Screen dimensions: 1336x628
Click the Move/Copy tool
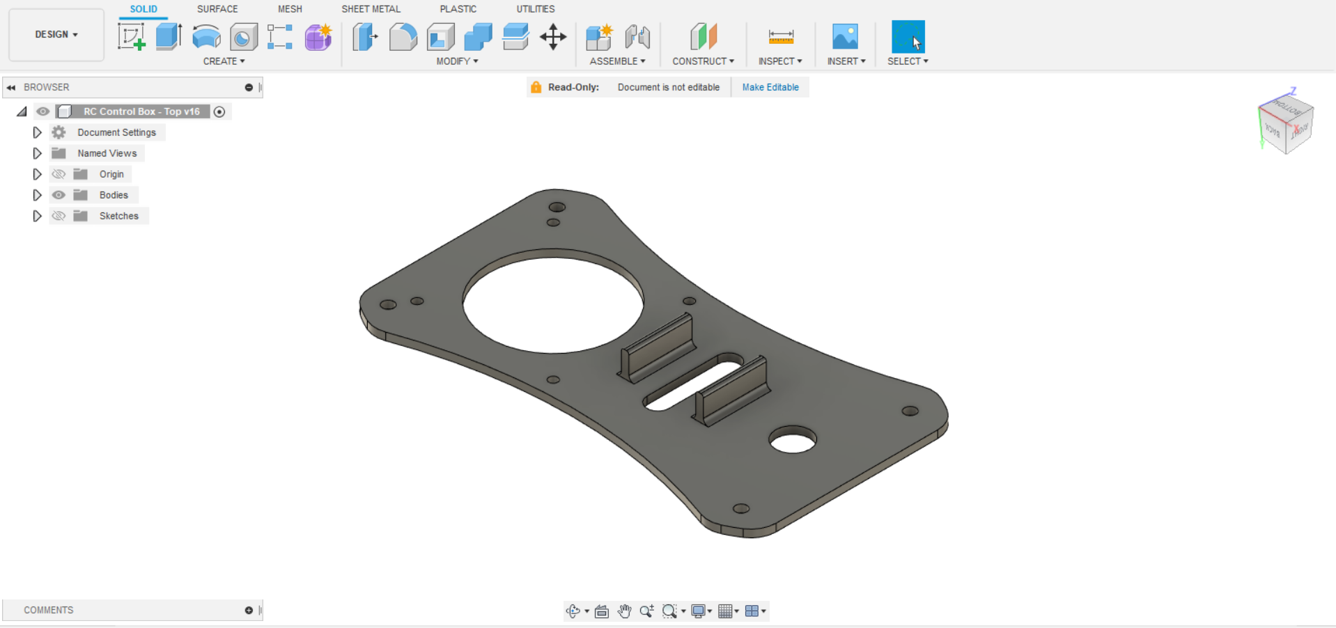(x=552, y=37)
